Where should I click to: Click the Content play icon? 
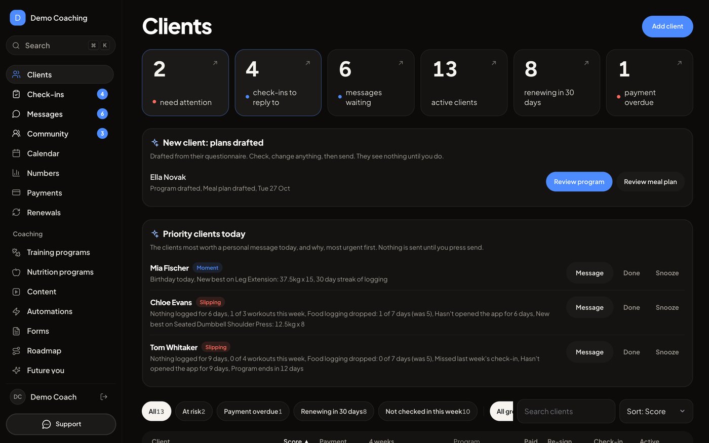click(x=16, y=292)
